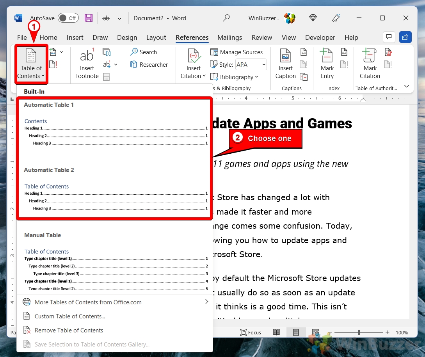425x357 pixels.
Task: Click the Insert Footnote icon
Action: click(87, 57)
